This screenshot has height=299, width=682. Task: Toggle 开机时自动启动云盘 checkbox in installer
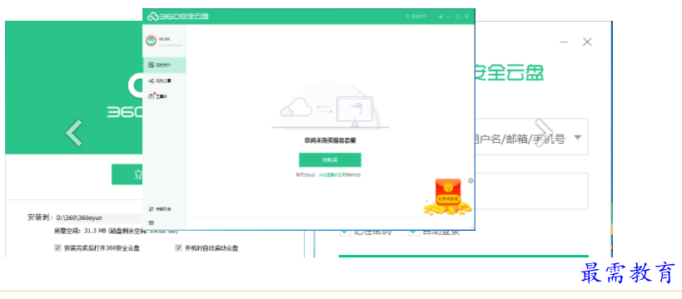[178, 248]
